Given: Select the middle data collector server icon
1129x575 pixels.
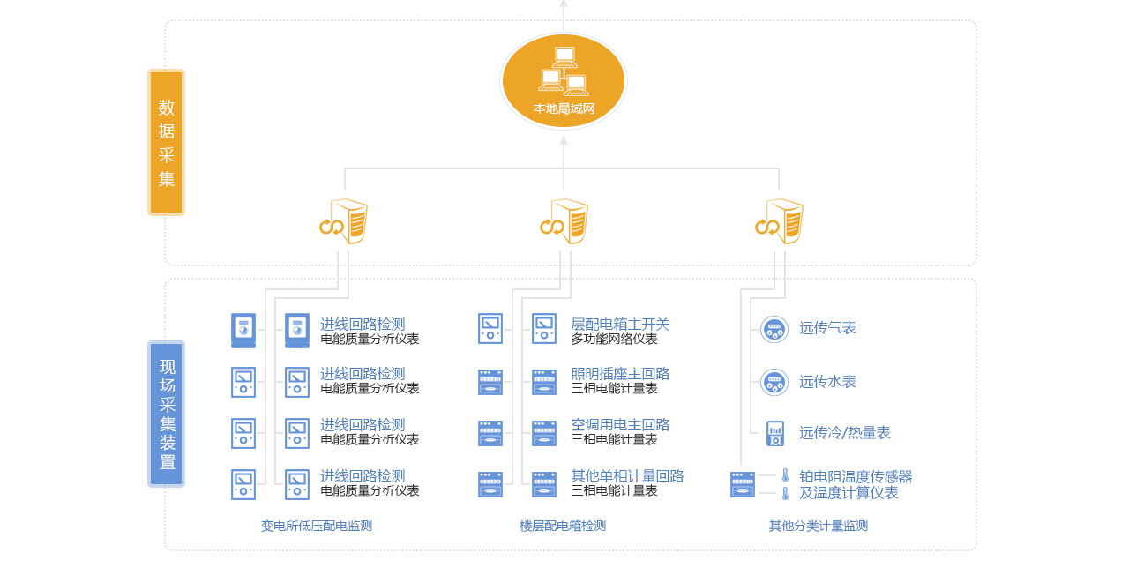Looking at the screenshot, I should tap(564, 221).
